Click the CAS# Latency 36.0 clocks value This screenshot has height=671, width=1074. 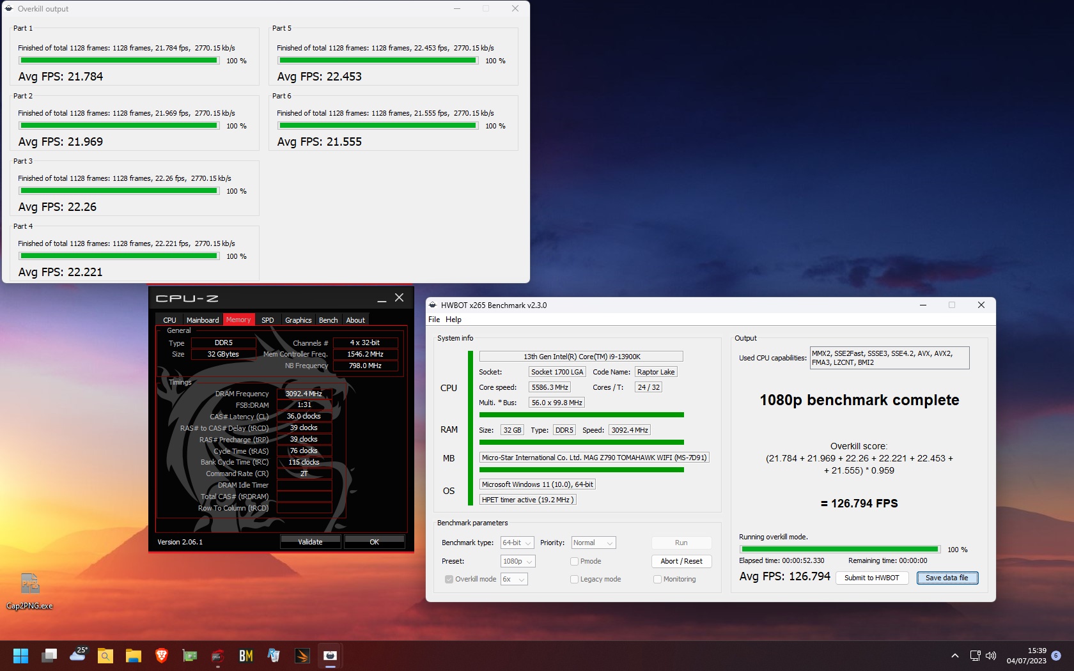click(304, 416)
